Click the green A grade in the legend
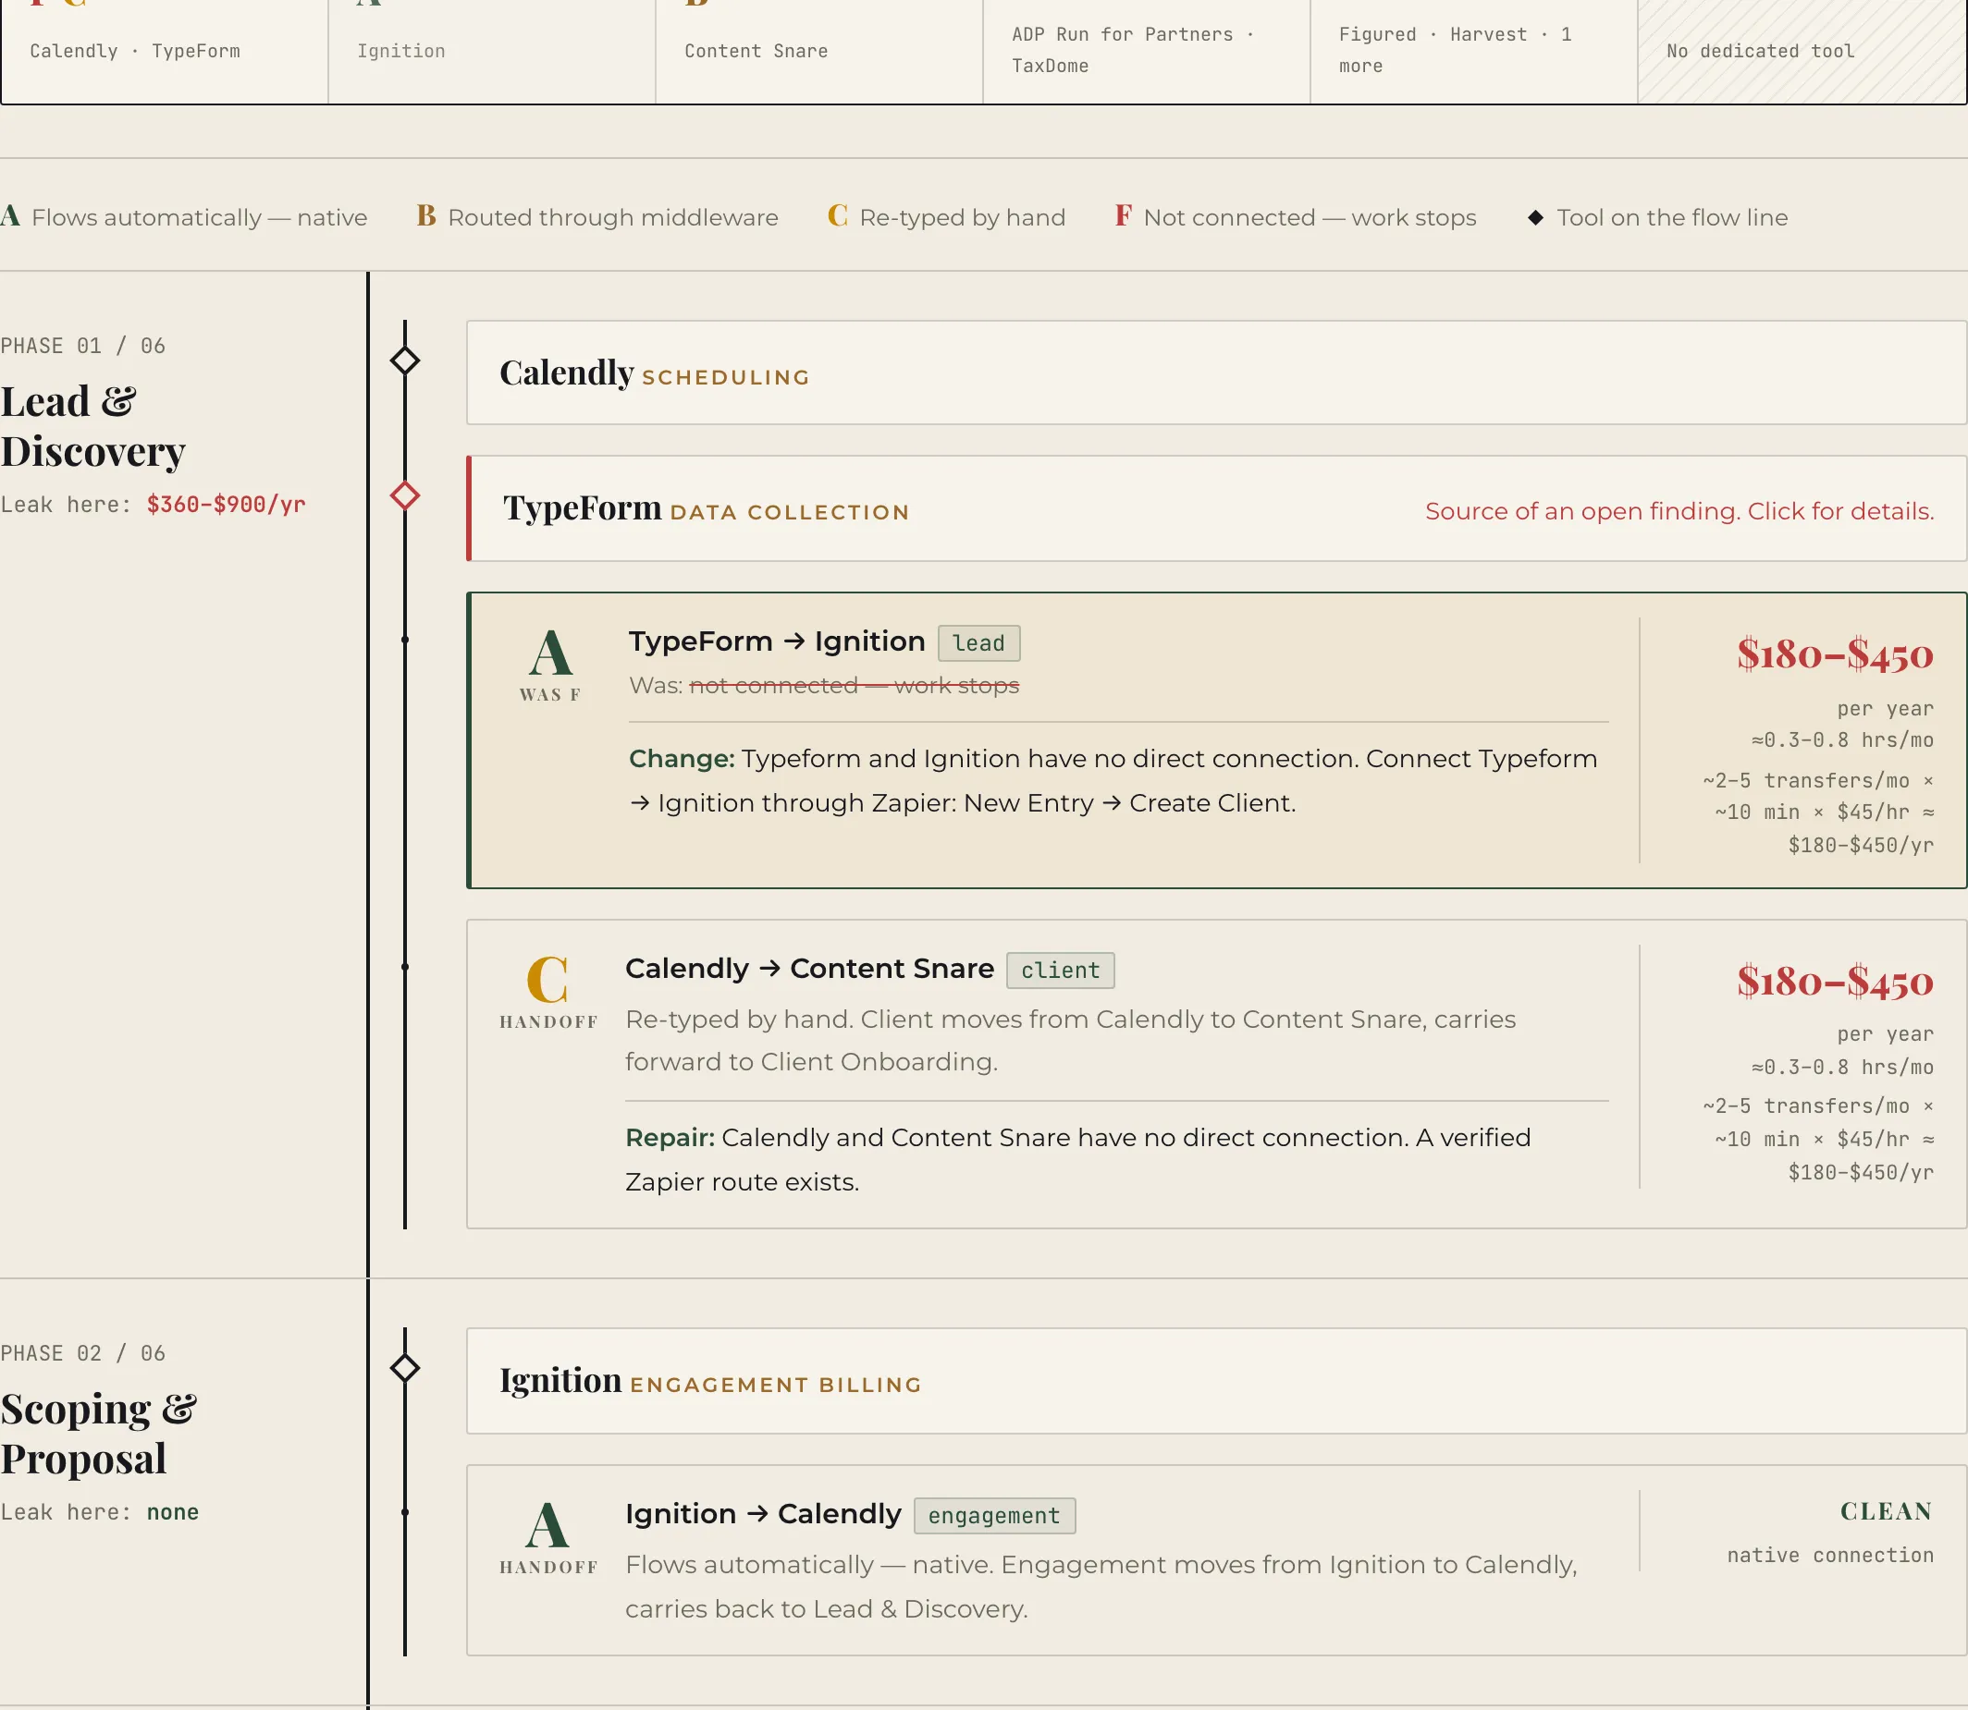The width and height of the screenshot is (1968, 1710). pyautogui.click(x=10, y=215)
